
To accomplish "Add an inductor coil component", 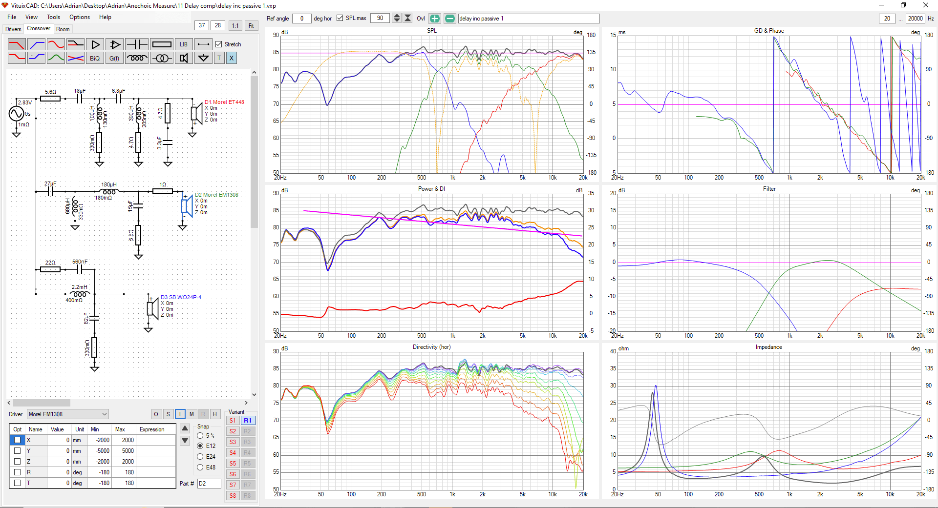I will [x=137, y=58].
